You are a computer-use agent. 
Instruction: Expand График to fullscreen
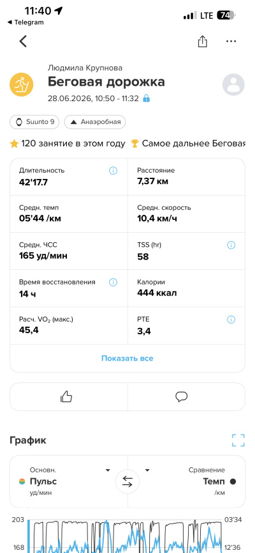[238, 440]
